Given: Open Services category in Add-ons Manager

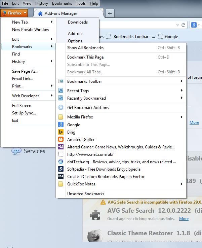Looking at the screenshot, I should click(29, 151).
